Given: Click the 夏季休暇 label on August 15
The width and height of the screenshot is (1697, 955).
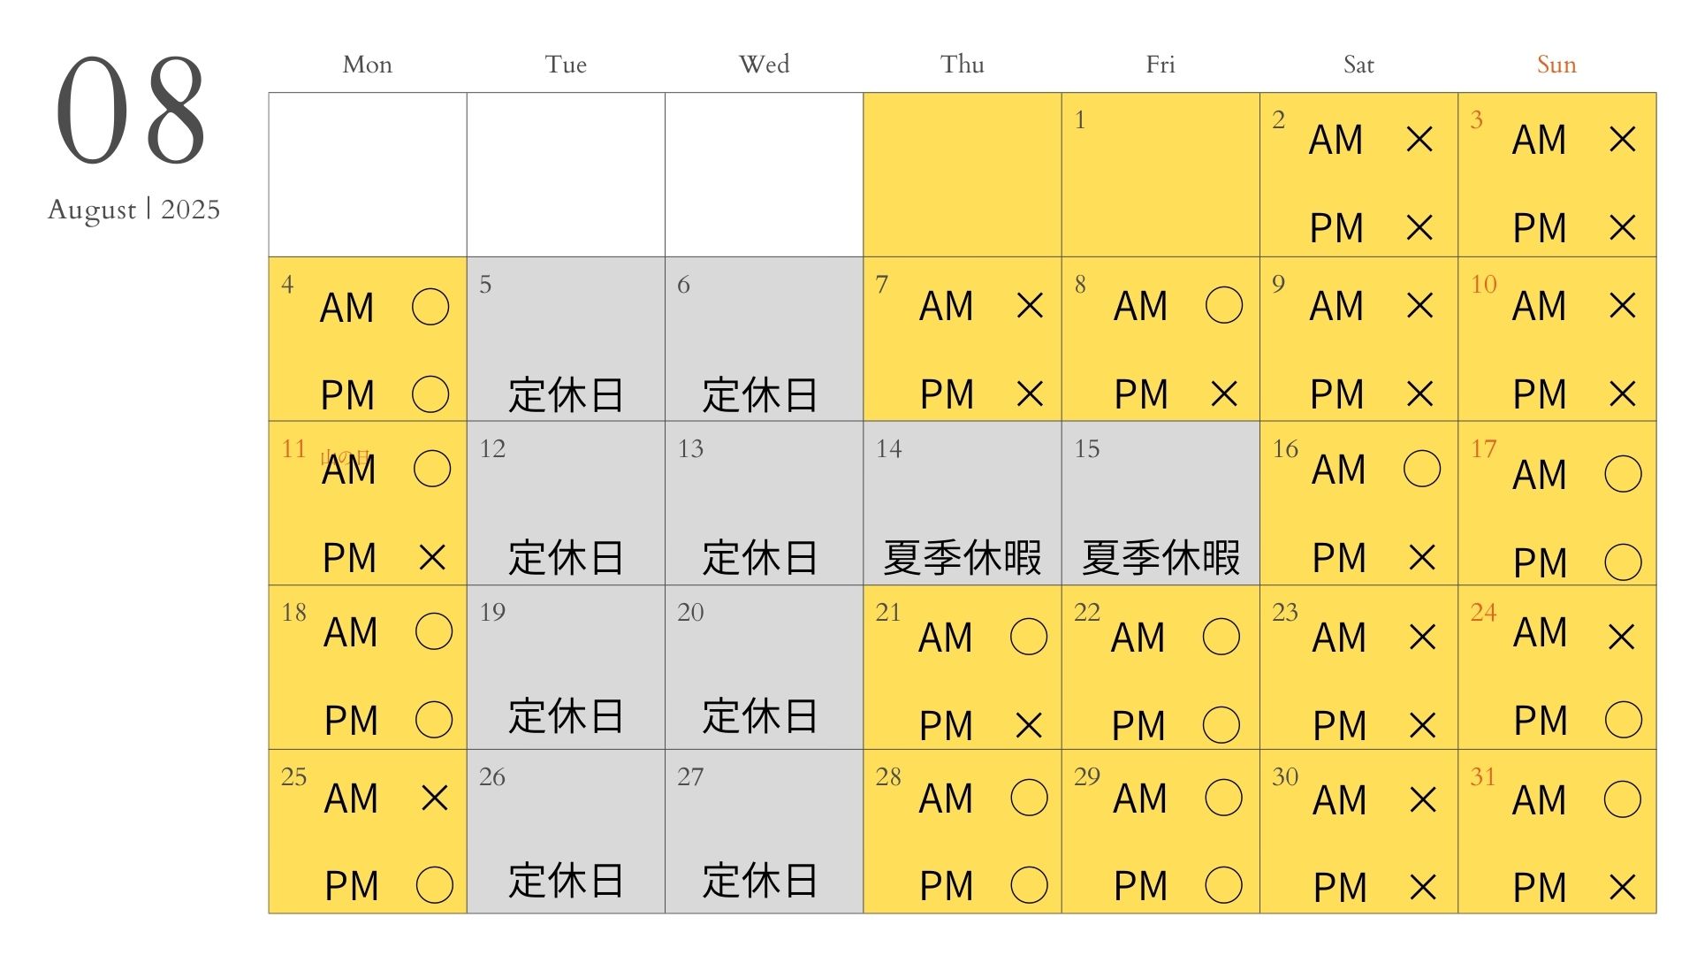Looking at the screenshot, I should (1161, 558).
